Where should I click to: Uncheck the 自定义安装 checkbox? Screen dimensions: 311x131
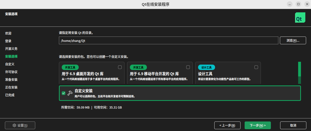(64, 93)
